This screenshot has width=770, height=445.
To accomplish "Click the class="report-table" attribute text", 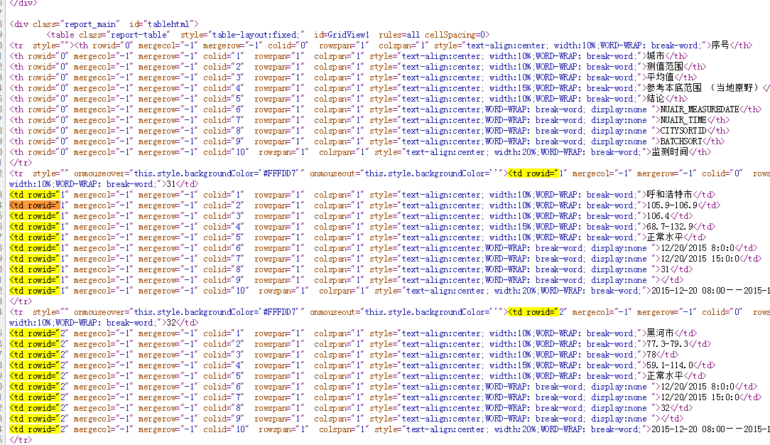I will [x=124, y=35].
